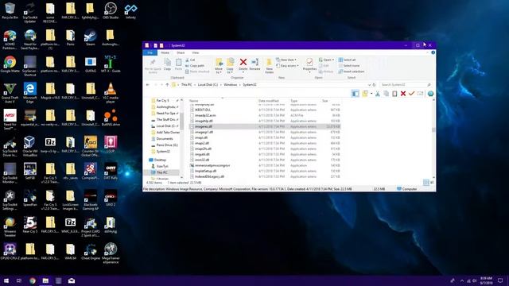The height and width of the screenshot is (286, 509).
Task: Click the Pin to Quick access icon
Action: click(x=153, y=63)
